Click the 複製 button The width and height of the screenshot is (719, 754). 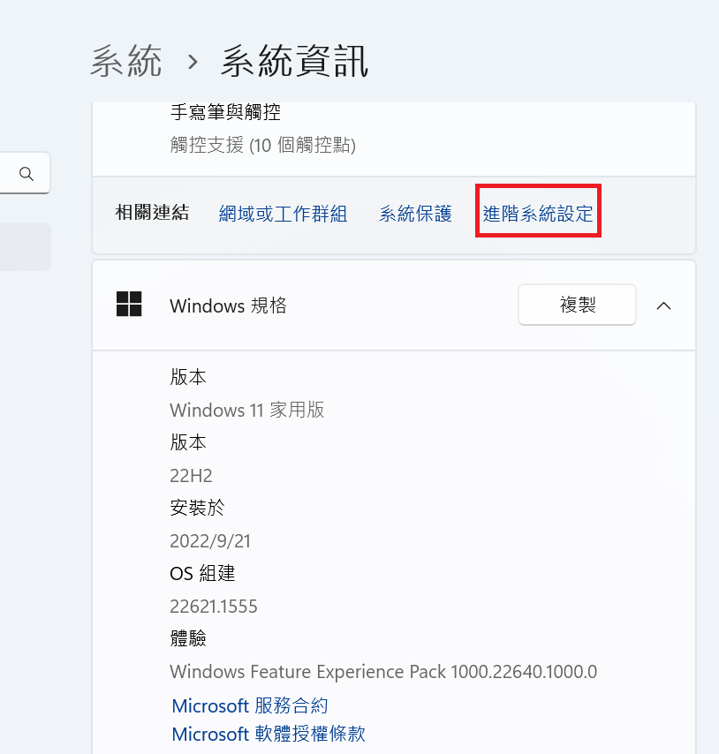pyautogui.click(x=577, y=305)
